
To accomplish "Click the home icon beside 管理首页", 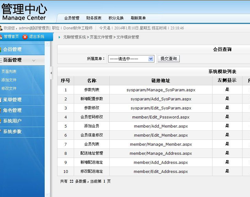I will pyautogui.click(x=1, y=37).
